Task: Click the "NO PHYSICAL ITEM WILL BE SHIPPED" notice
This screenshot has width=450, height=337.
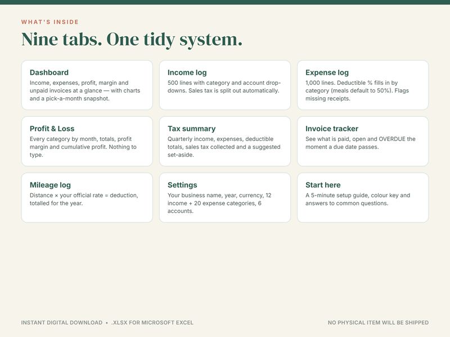Action: pos(378,322)
